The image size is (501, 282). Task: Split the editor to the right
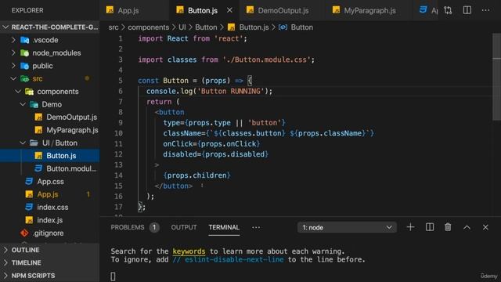coord(467,10)
